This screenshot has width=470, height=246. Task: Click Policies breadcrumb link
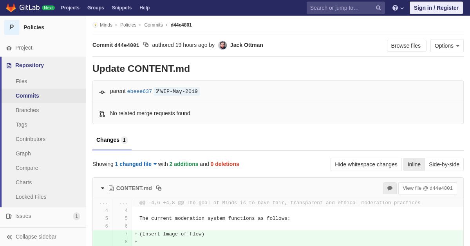point(128,25)
